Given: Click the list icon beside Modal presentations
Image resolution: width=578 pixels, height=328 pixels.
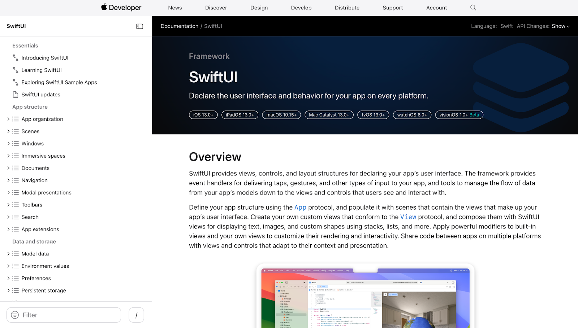Looking at the screenshot, I should 16,193.
